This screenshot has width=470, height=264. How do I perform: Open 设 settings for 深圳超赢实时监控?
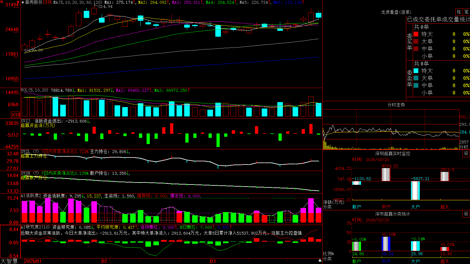(466, 153)
